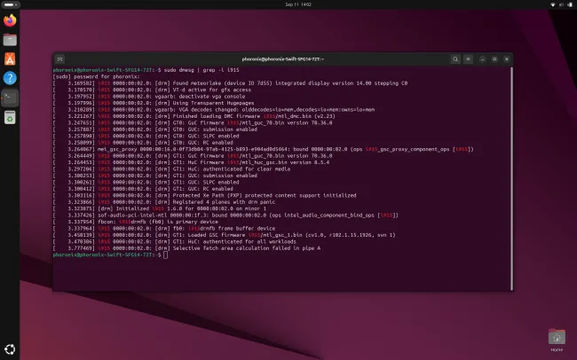Click the new tab icon in terminal header

[x=60, y=59]
